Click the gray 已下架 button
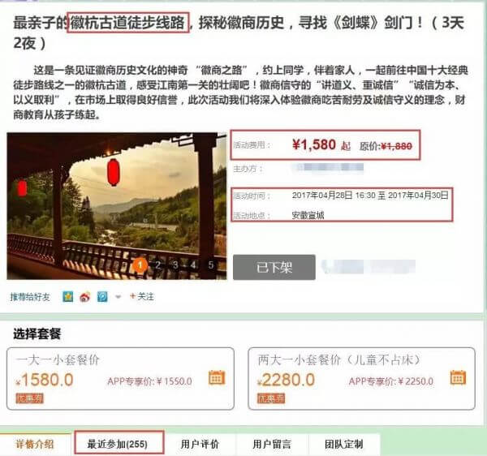 tap(274, 267)
